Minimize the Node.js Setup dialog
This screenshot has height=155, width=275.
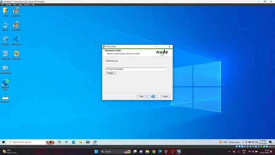pyautogui.click(x=156, y=46)
